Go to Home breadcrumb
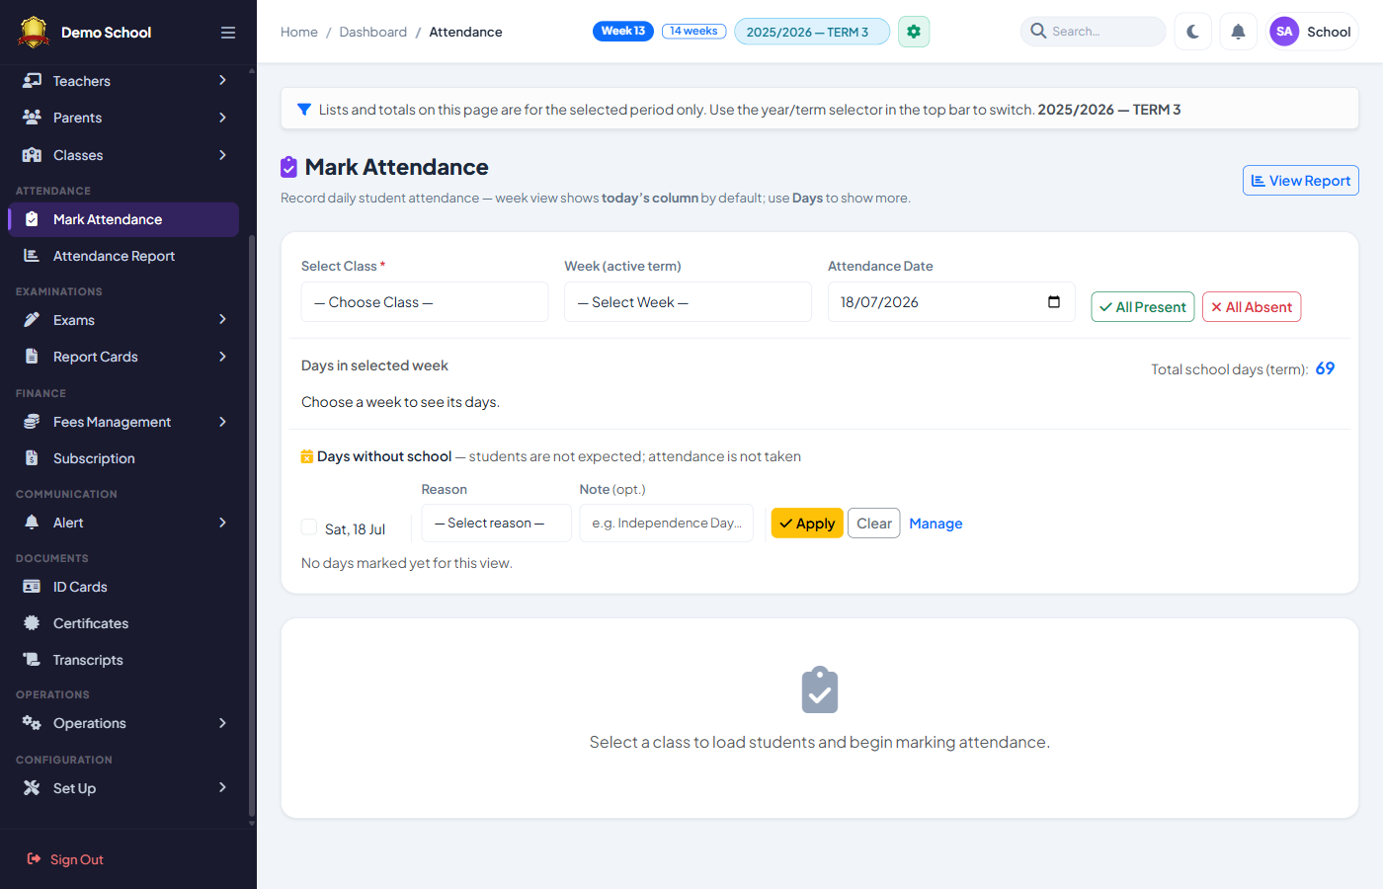The height and width of the screenshot is (889, 1383). coord(299,32)
